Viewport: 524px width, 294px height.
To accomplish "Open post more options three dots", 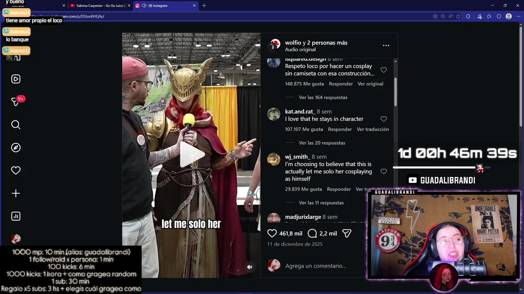I will [386, 46].
